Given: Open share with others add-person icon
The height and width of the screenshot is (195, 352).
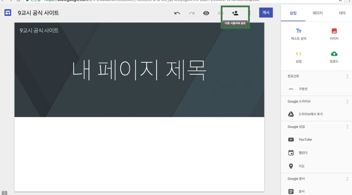Looking at the screenshot, I should (x=235, y=13).
